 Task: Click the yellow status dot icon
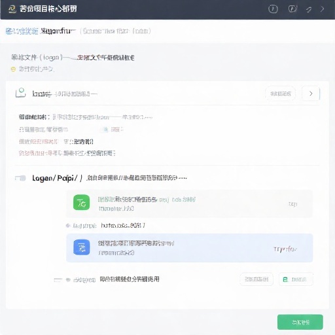click(13, 69)
